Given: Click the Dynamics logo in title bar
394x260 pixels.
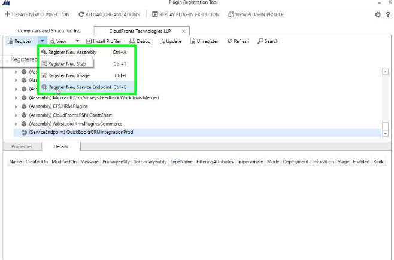Looking at the screenshot, I should coord(6,3).
